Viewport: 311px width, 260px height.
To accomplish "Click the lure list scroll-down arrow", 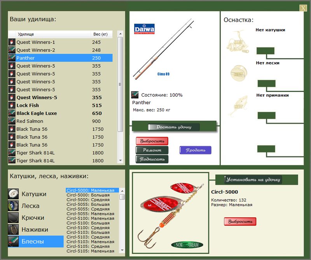I will pos(122,250).
